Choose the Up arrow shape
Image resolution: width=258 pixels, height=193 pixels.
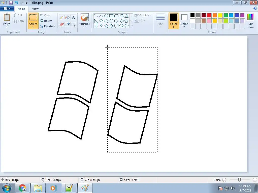pyautogui.click(x=126, y=21)
